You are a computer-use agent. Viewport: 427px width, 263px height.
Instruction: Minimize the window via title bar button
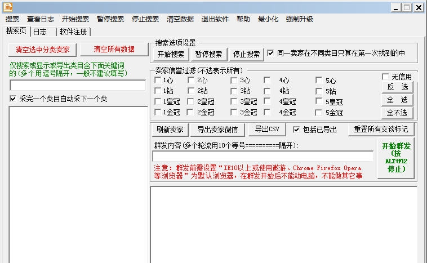coord(395,8)
